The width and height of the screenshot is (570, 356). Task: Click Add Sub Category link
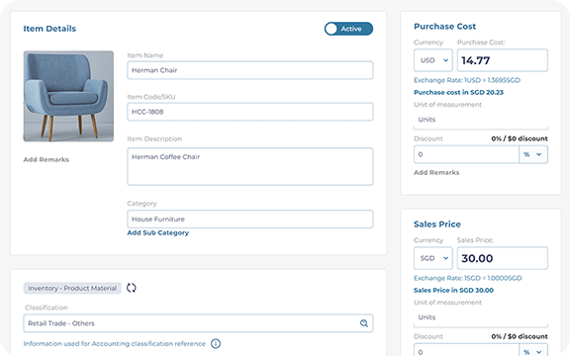pos(157,232)
